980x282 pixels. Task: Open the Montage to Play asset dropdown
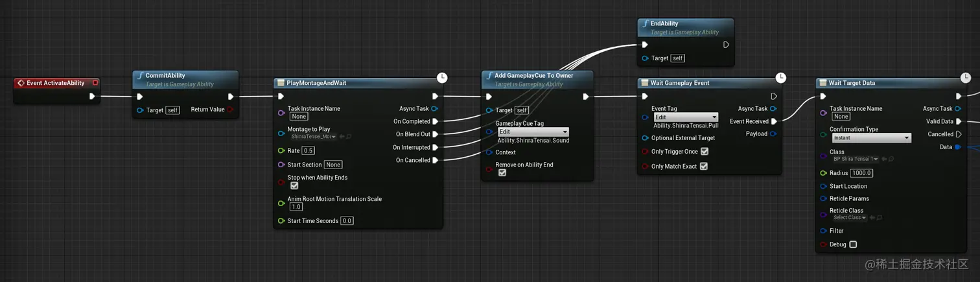[313, 137]
